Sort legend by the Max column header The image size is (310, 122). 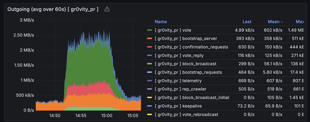tap(300, 22)
